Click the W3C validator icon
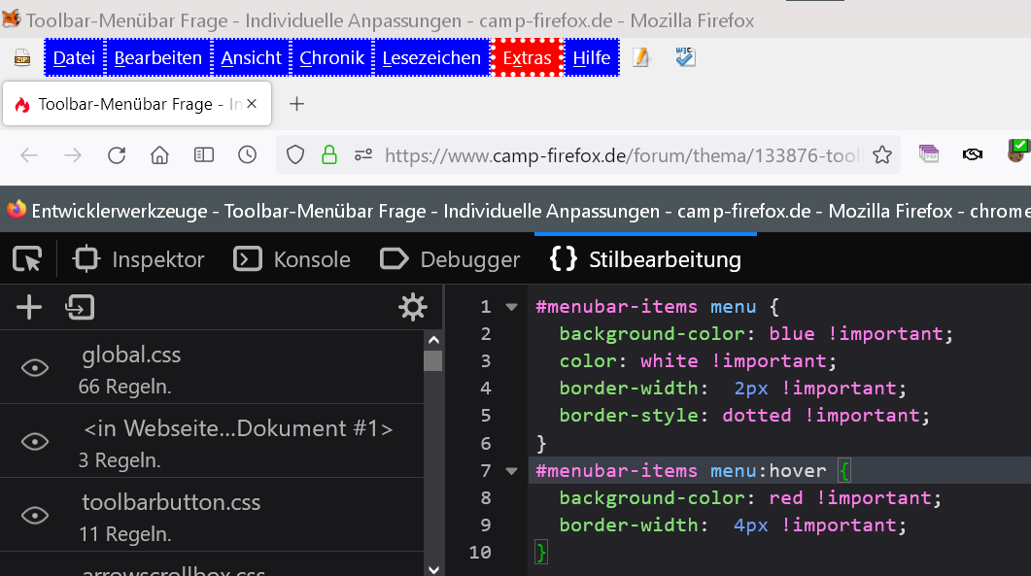The width and height of the screenshot is (1031, 576). (685, 57)
